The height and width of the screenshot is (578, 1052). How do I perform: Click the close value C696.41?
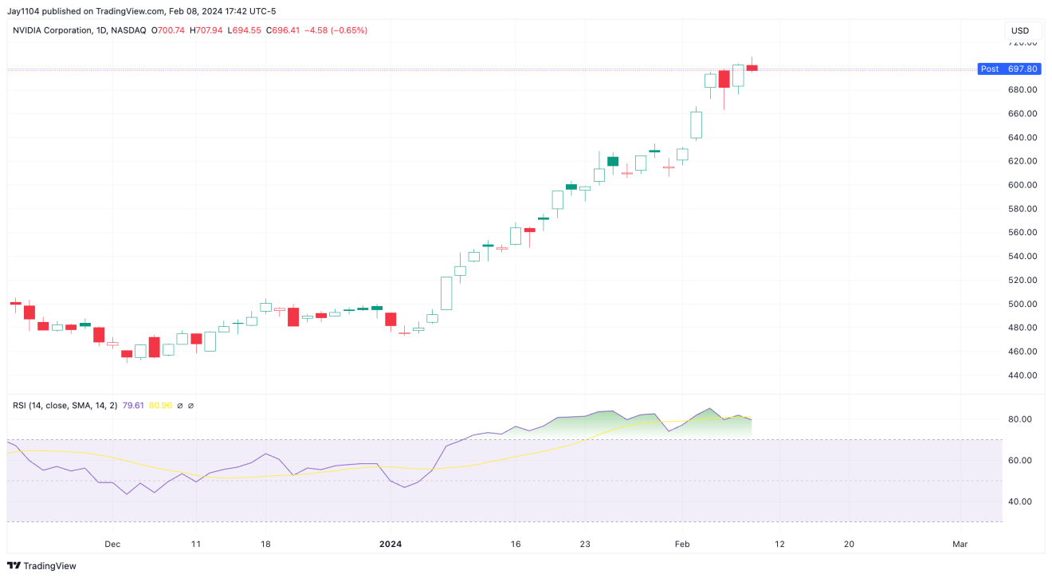click(283, 30)
